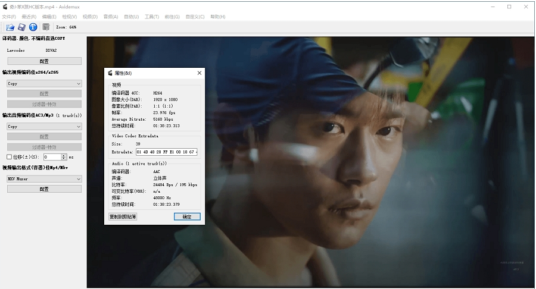This screenshot has height=289, width=536.
Task: Click the clapperboard icon in the 属性 dialog title
Action: pos(110,73)
